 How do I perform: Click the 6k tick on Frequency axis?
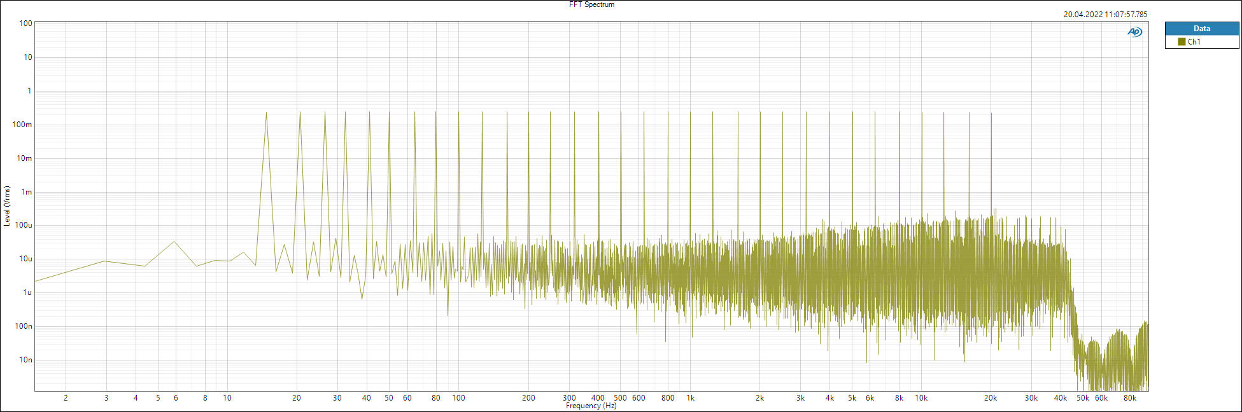[x=870, y=398]
